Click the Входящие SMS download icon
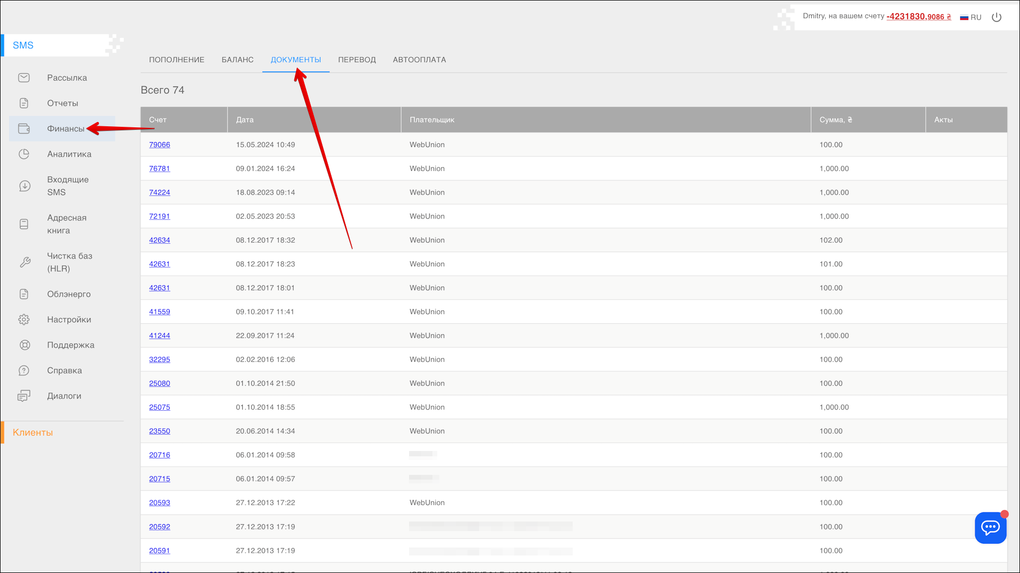The image size is (1020, 573). tap(24, 186)
